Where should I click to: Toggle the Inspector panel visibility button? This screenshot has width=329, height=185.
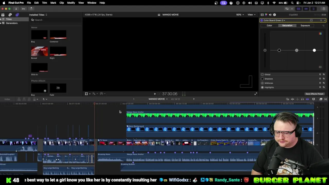(313, 9)
